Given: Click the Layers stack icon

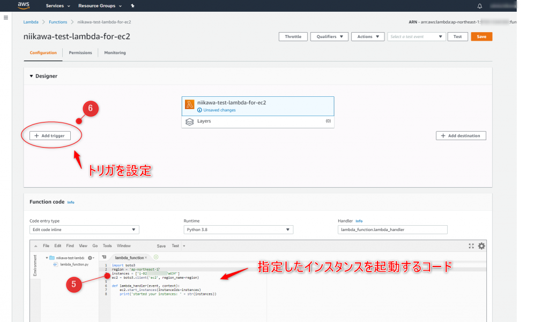Looking at the screenshot, I should pyautogui.click(x=189, y=121).
